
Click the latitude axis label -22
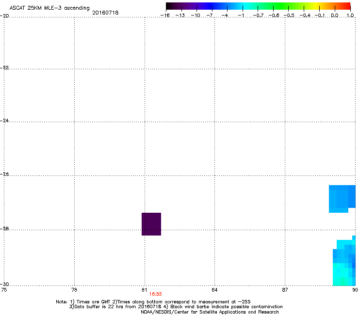[x=4, y=68]
